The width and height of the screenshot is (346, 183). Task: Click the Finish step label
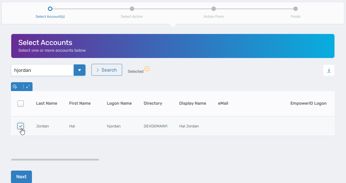click(295, 16)
